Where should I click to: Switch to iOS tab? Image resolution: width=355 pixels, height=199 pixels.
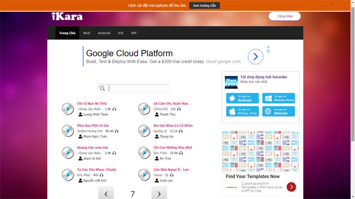click(121, 33)
